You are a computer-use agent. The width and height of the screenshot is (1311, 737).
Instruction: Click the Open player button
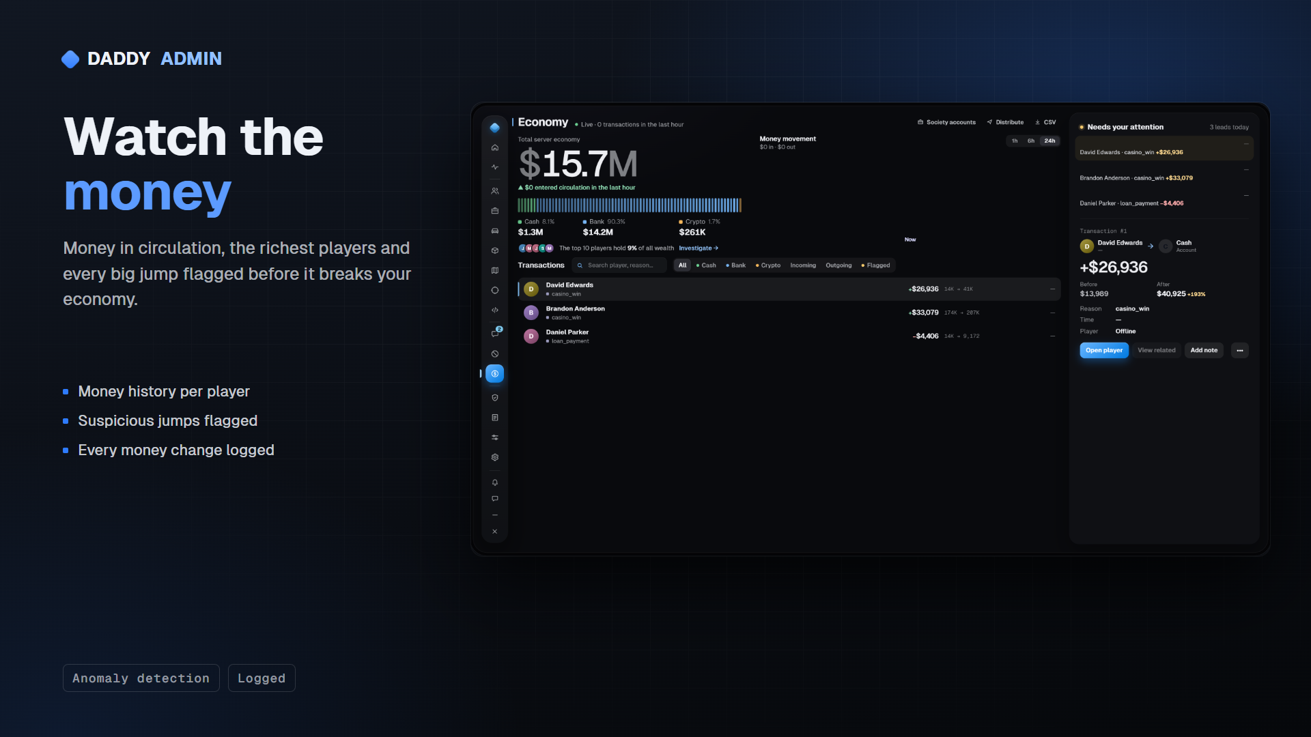point(1104,351)
